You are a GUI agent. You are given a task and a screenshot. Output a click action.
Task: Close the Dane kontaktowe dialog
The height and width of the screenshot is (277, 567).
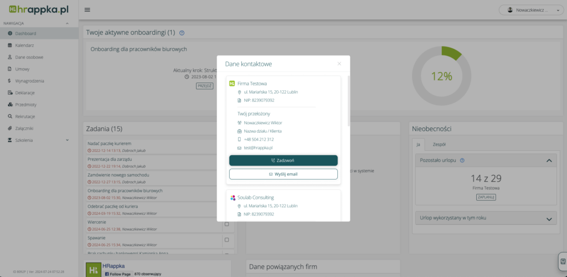339,64
